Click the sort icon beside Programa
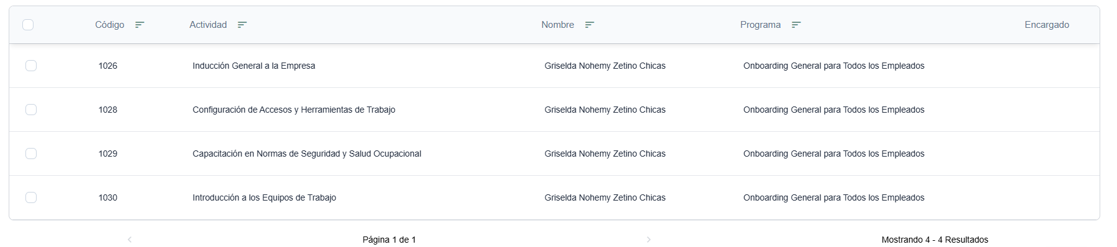The height and width of the screenshot is (247, 1117). tap(796, 25)
